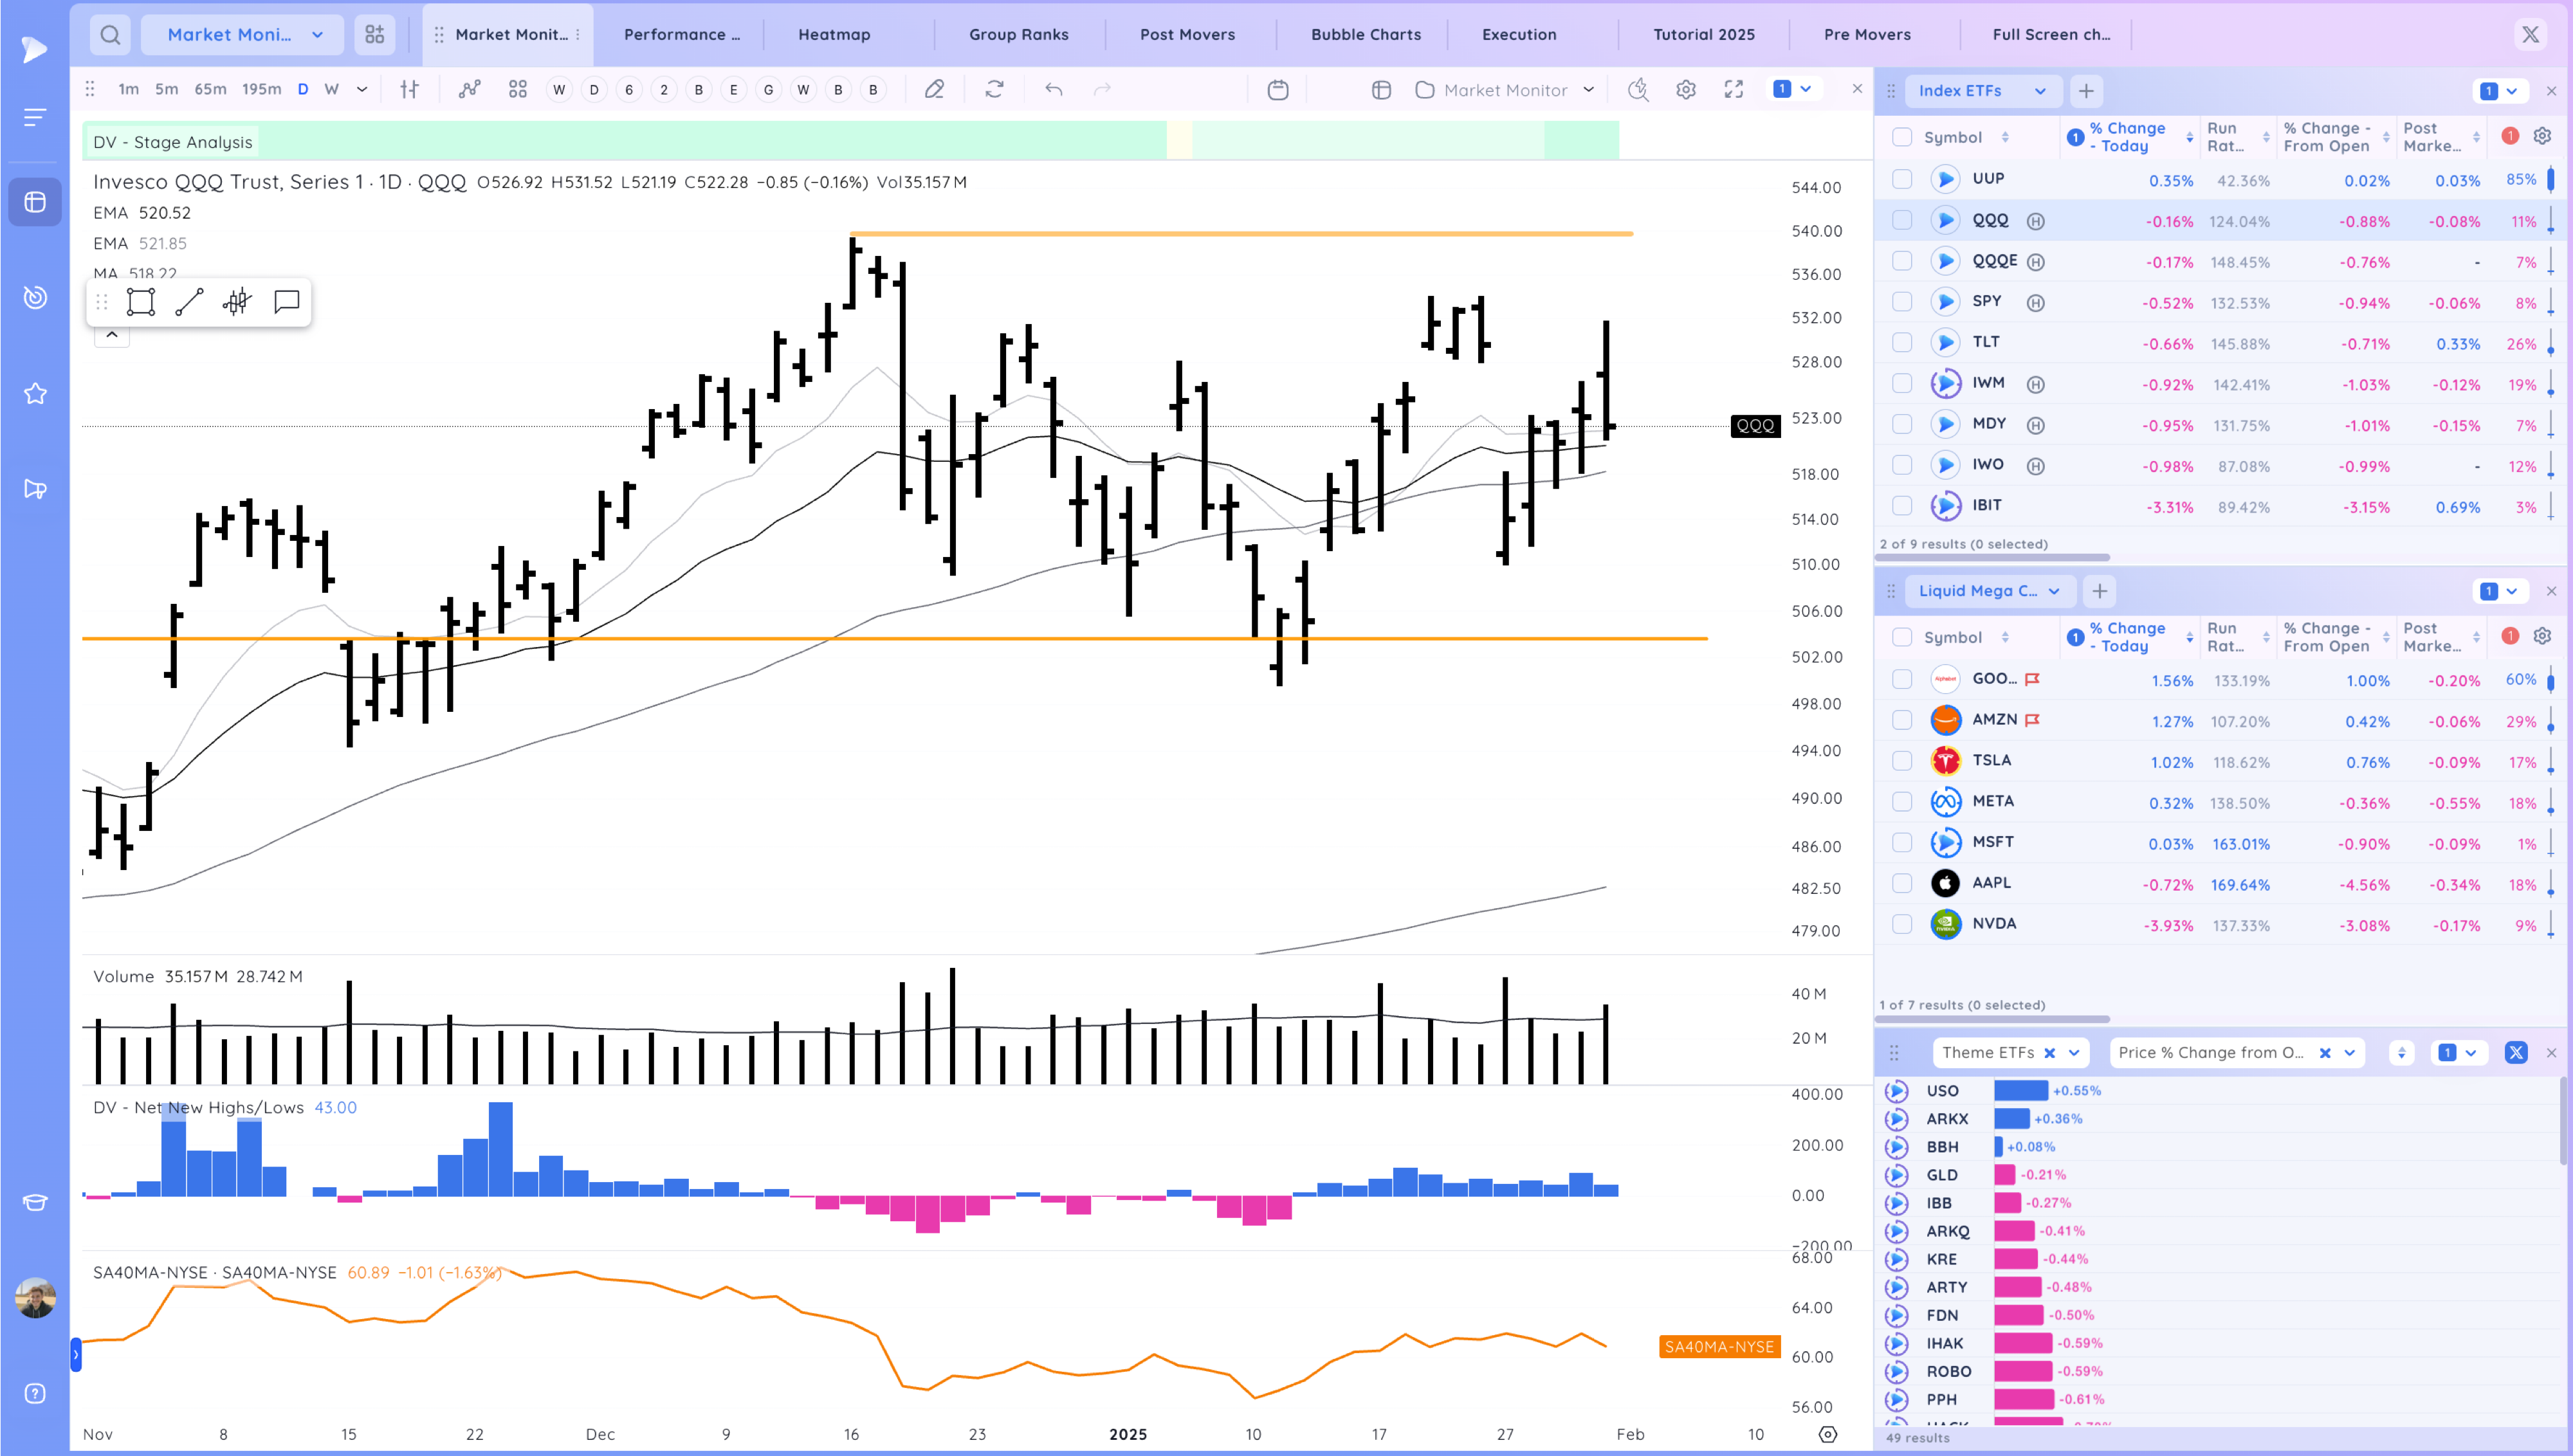Open the Bubble Charts tab
Image resolution: width=2573 pixels, height=1456 pixels.
click(1365, 35)
